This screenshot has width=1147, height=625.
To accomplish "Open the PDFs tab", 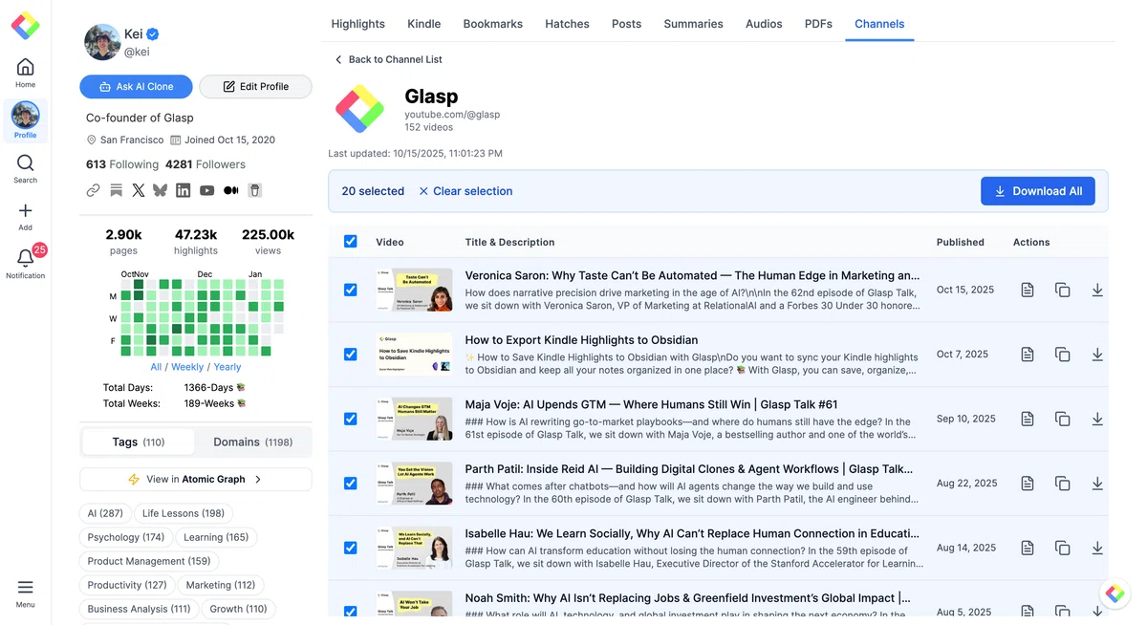I will 818,24.
